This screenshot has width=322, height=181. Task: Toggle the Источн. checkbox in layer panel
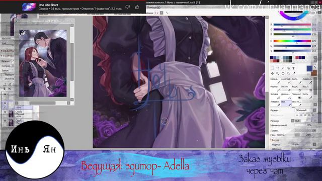[x=4, y=78]
